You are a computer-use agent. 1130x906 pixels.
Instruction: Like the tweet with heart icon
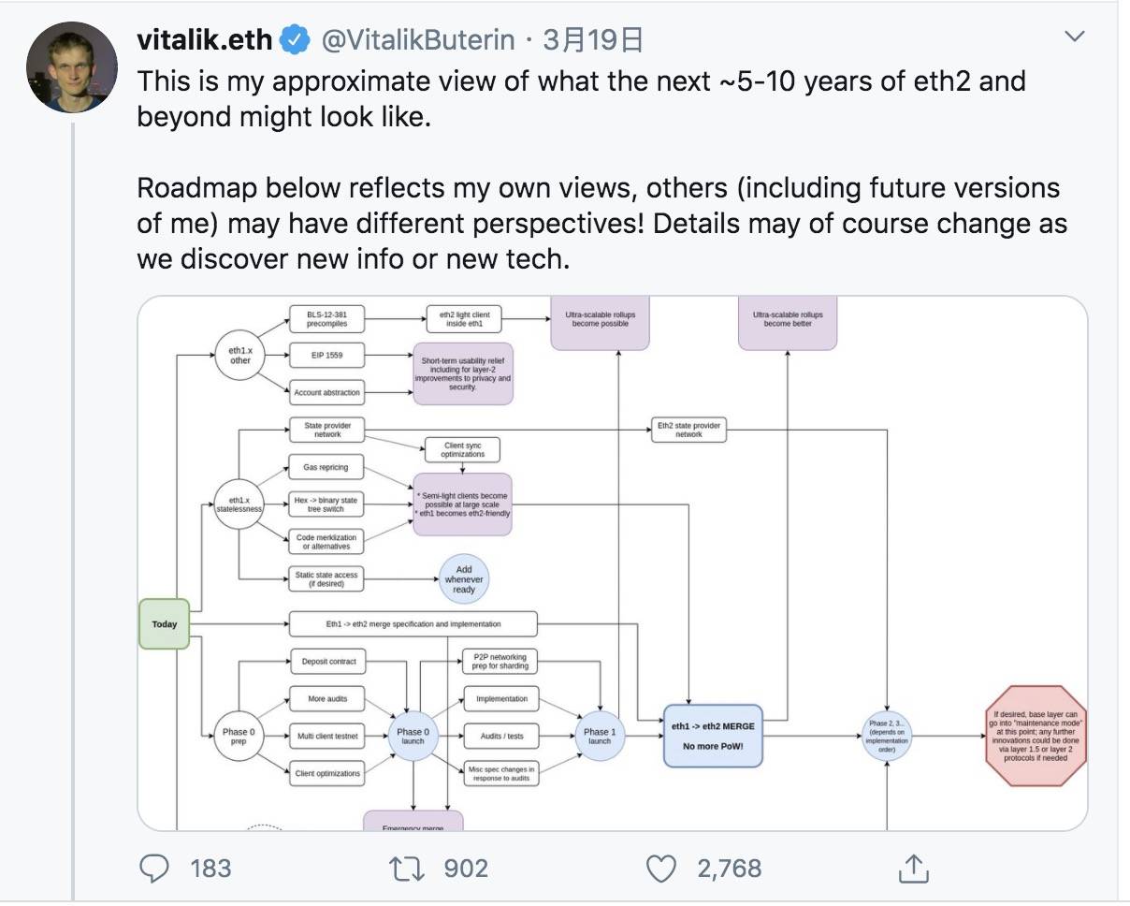(x=661, y=869)
